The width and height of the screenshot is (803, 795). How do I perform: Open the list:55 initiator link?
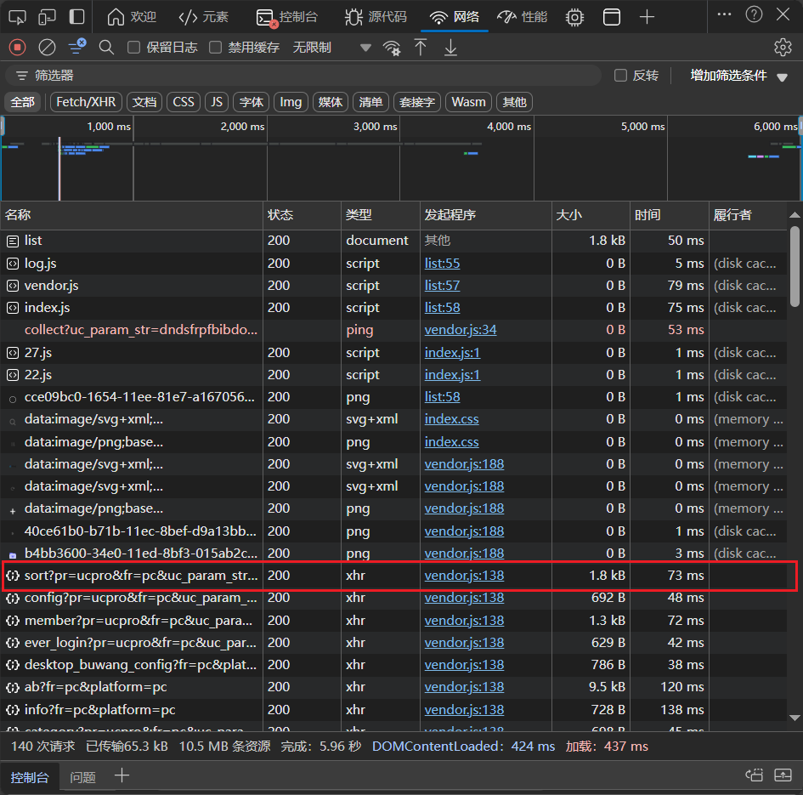442,264
